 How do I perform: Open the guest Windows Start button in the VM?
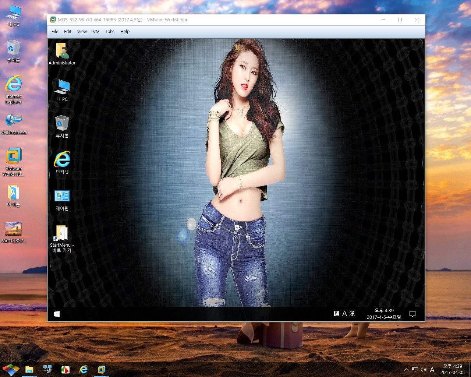tap(57, 314)
